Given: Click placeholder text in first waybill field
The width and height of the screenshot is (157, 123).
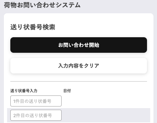Looking at the screenshot, I should tap(32, 101).
